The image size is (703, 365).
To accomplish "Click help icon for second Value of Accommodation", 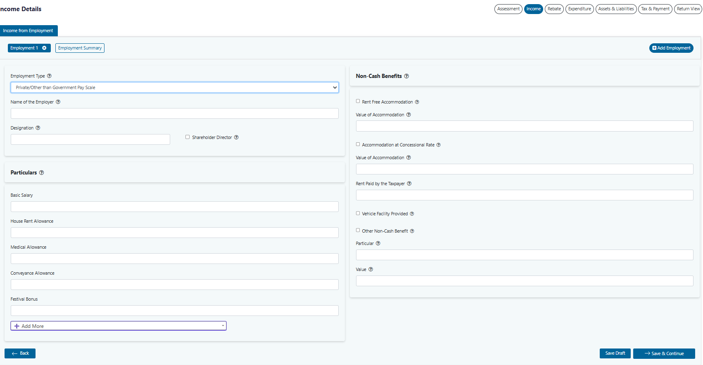I will click(408, 158).
